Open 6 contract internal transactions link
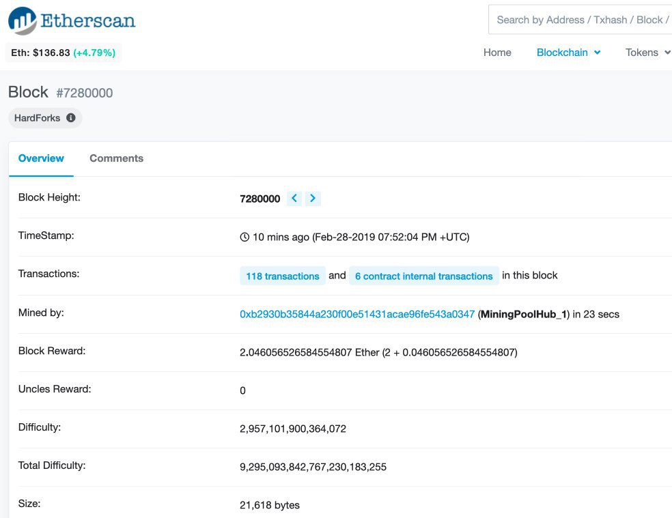This screenshot has width=672, height=518. 423,276
